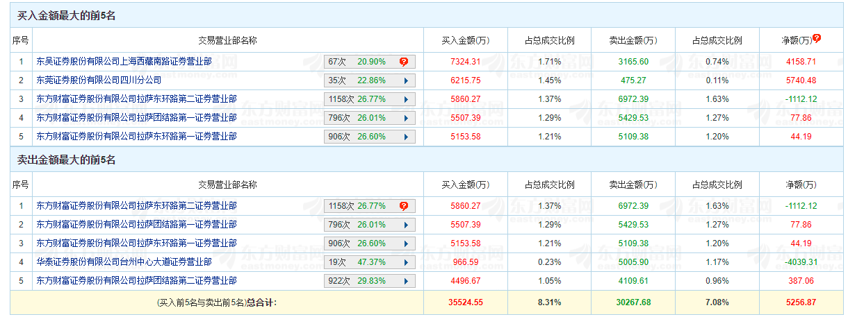Click the arrow icon beside 922次 29.83%

tap(406, 281)
